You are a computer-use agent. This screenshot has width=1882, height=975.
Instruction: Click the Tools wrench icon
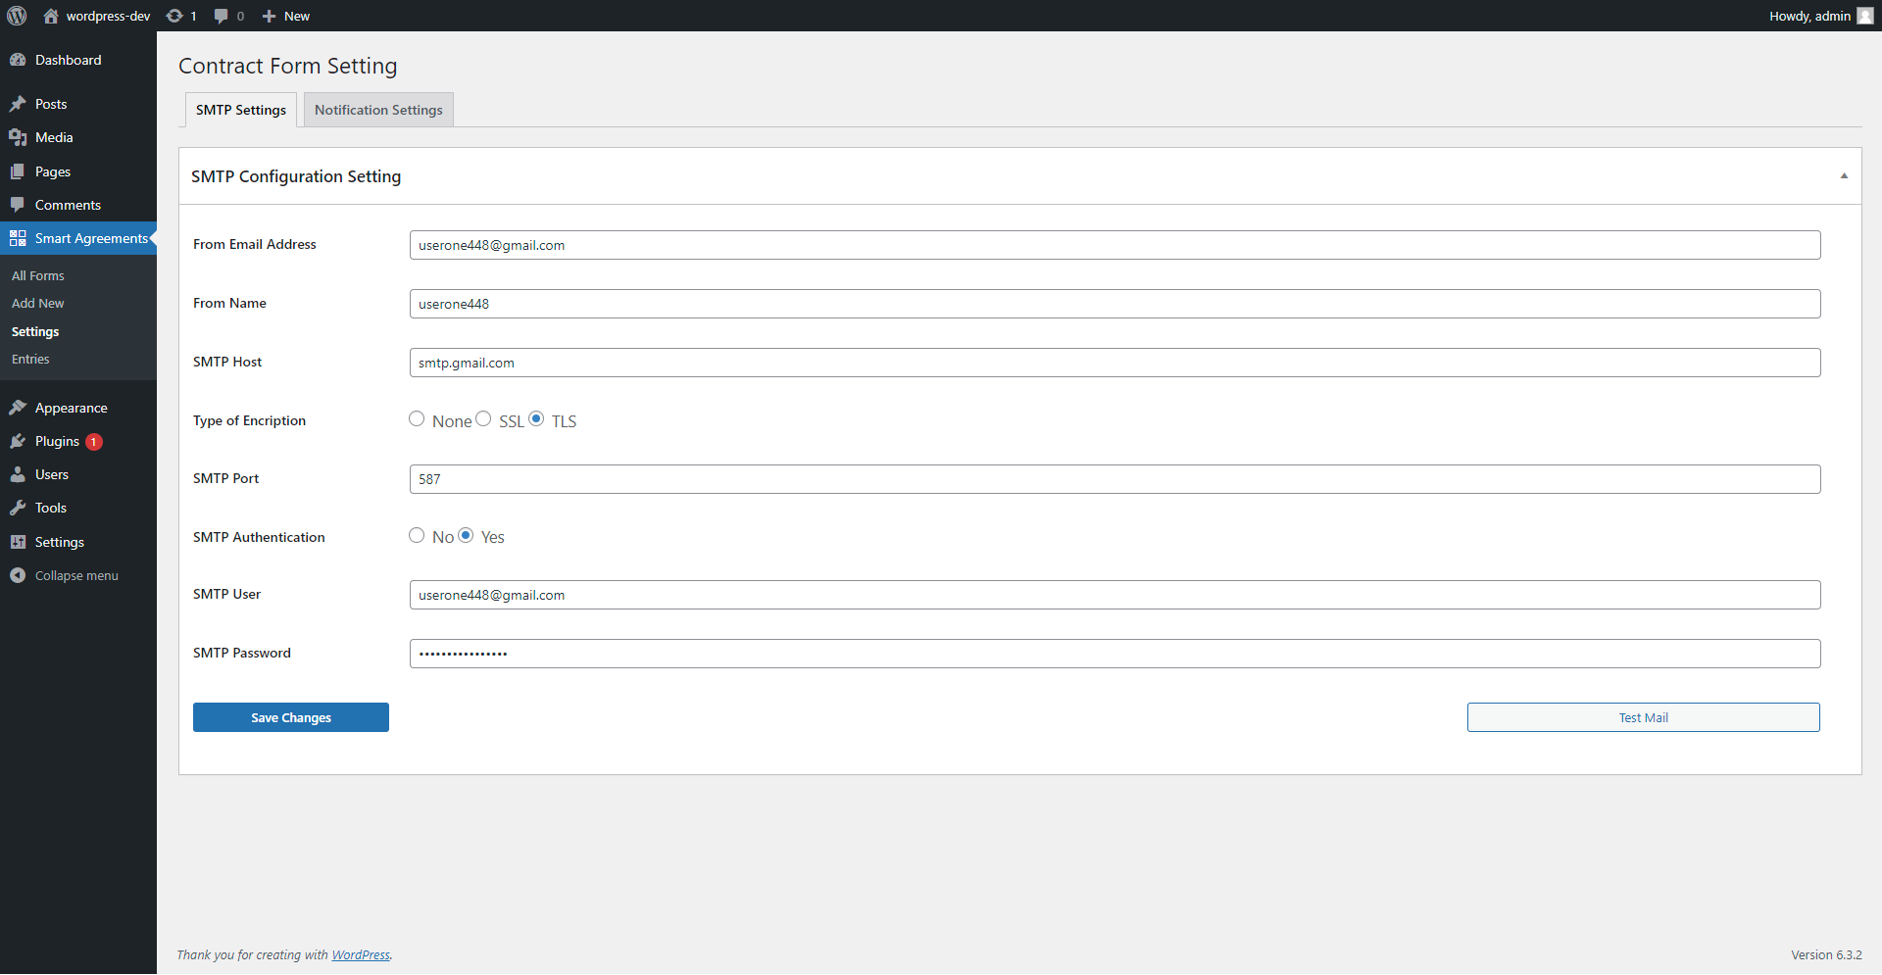click(x=18, y=508)
